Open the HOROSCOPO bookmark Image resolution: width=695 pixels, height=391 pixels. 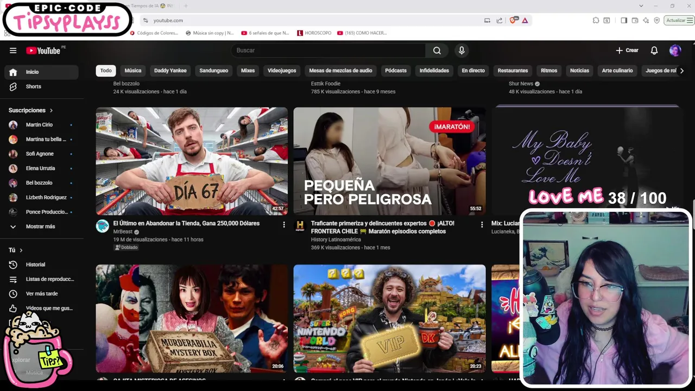(x=314, y=33)
